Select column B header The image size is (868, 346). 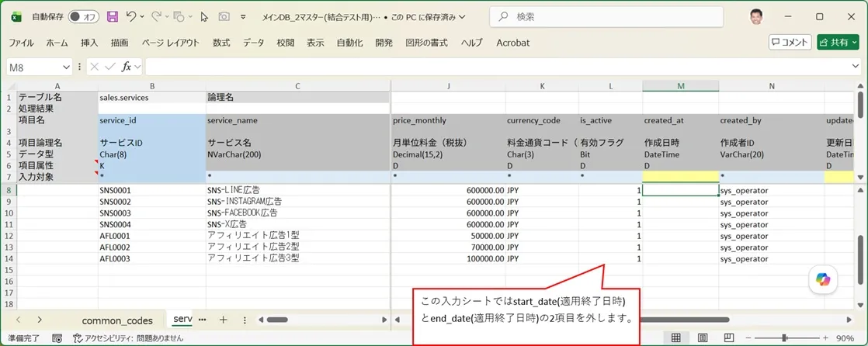click(151, 85)
